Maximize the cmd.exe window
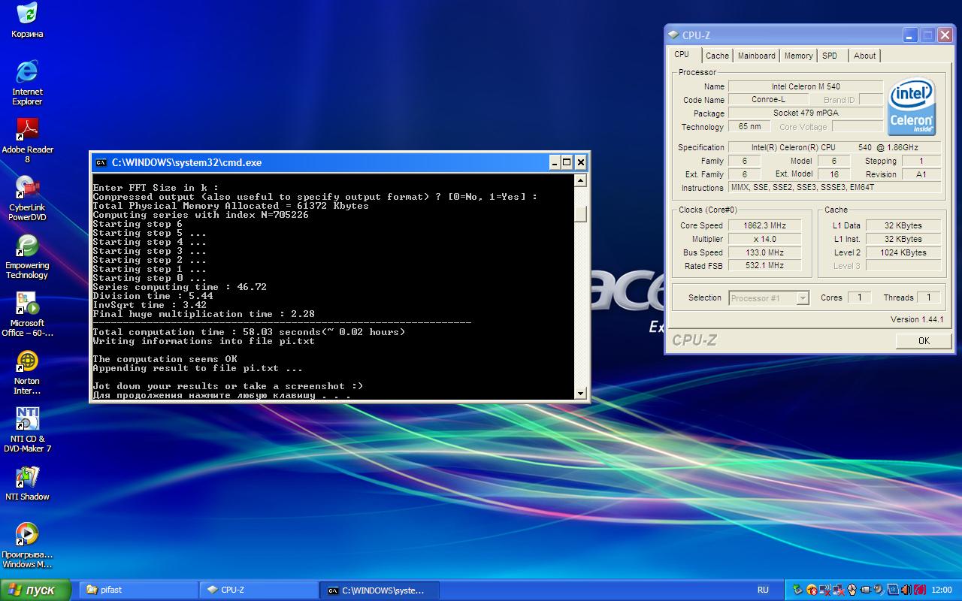Screen dimensions: 962x601 coord(567,162)
